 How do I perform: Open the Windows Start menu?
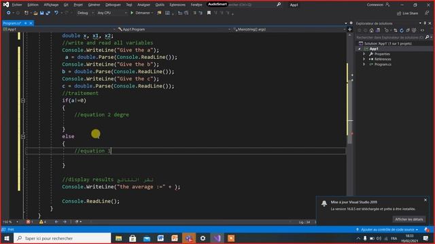click(7, 238)
